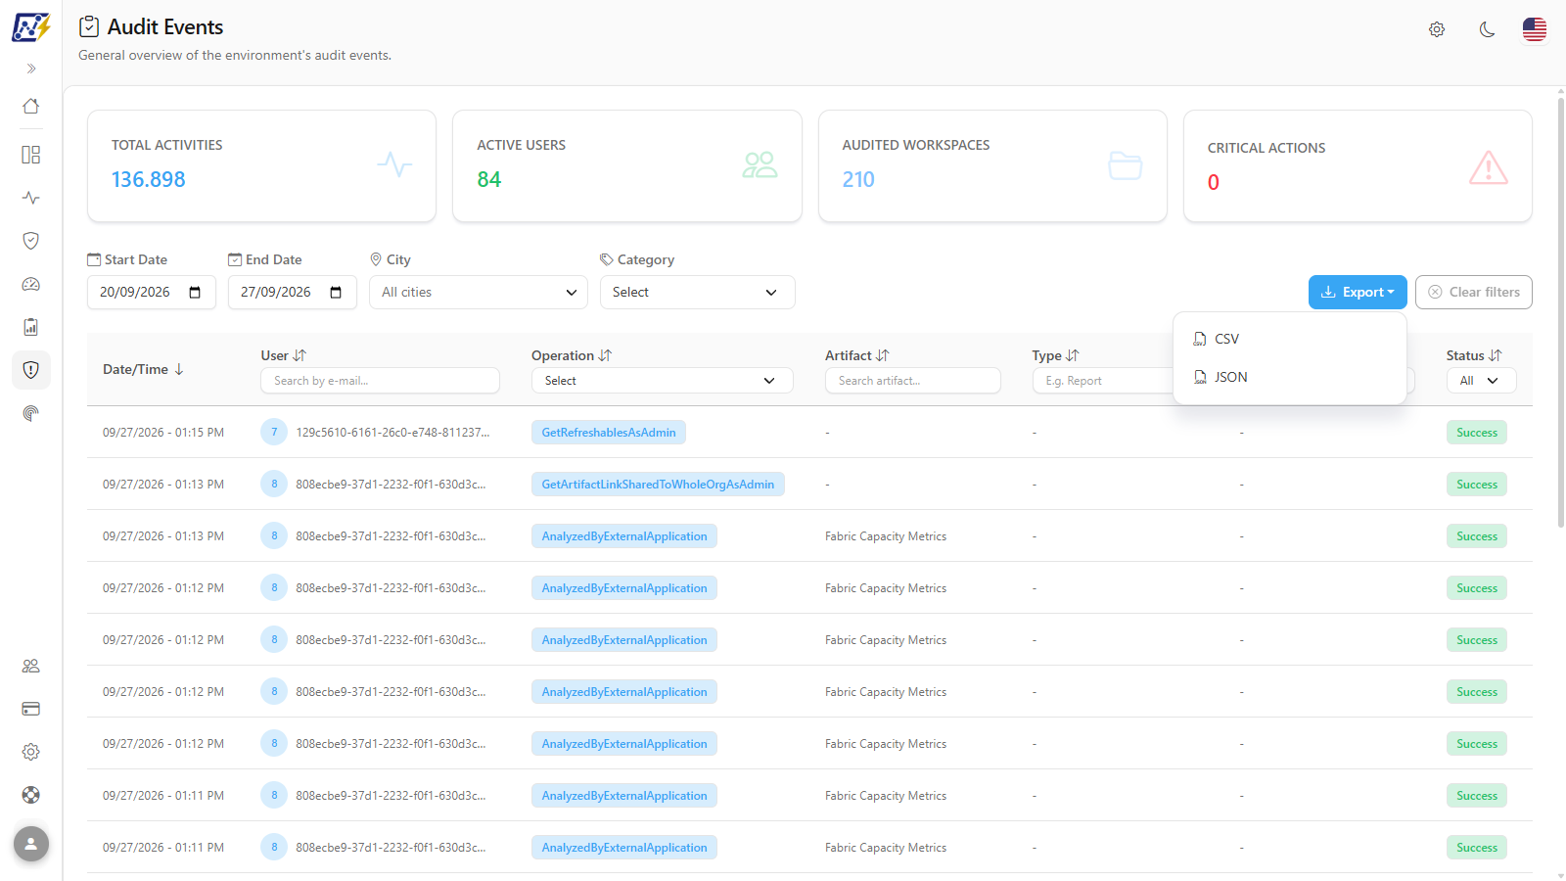Focus the Type filter E.g. Report field
This screenshot has height=881, width=1566.
(x=1103, y=381)
